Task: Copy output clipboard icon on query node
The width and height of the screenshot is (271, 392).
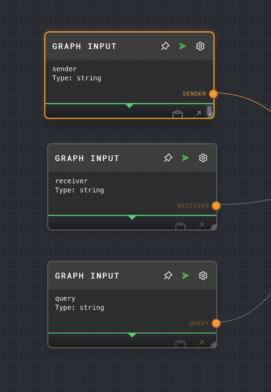Action: tap(180, 344)
